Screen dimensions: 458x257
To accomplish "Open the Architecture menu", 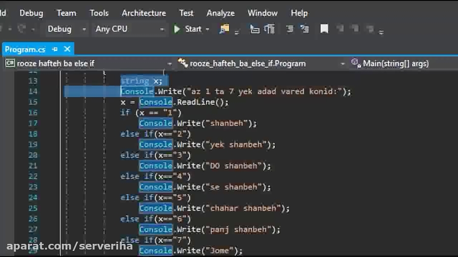I will [x=144, y=13].
